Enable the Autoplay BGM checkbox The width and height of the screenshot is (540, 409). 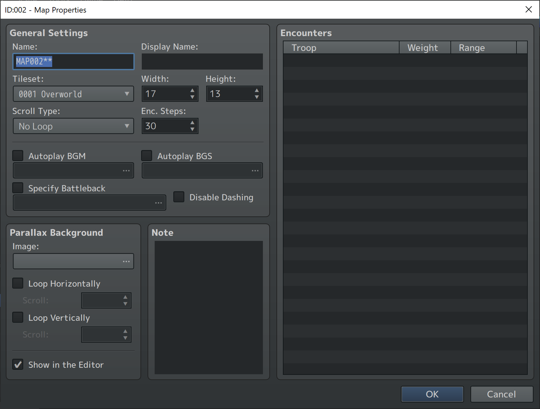pos(18,156)
